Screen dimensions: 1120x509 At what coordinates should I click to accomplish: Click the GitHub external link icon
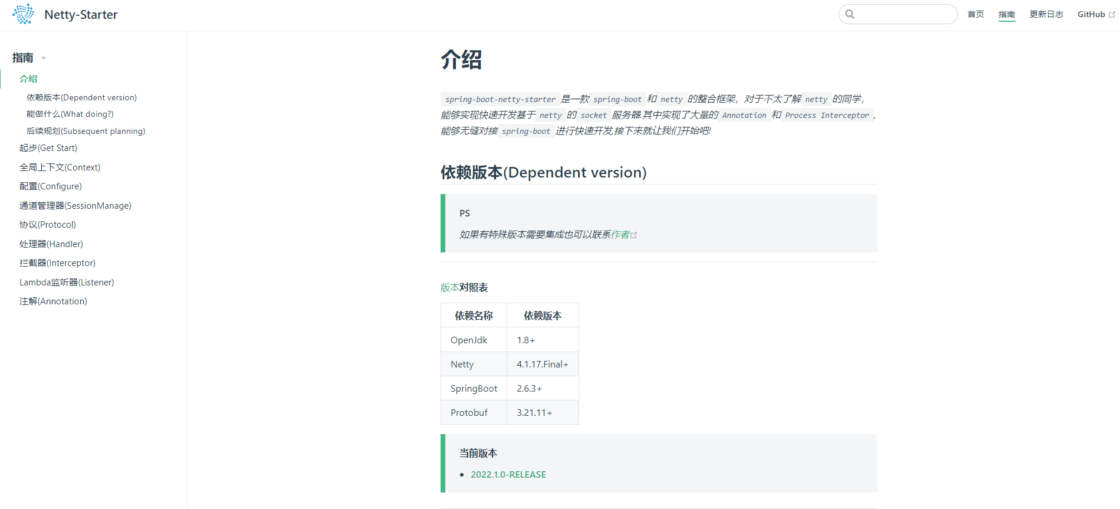point(1112,15)
